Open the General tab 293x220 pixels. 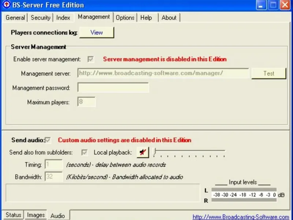15,18
